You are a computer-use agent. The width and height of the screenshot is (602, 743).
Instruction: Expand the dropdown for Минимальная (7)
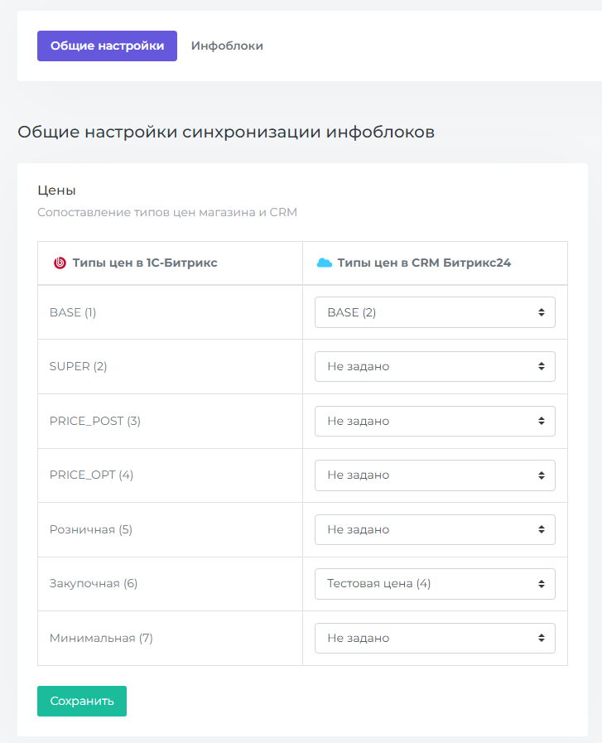[x=435, y=638]
